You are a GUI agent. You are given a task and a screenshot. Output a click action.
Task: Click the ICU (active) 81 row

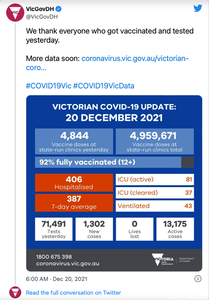tap(155, 179)
